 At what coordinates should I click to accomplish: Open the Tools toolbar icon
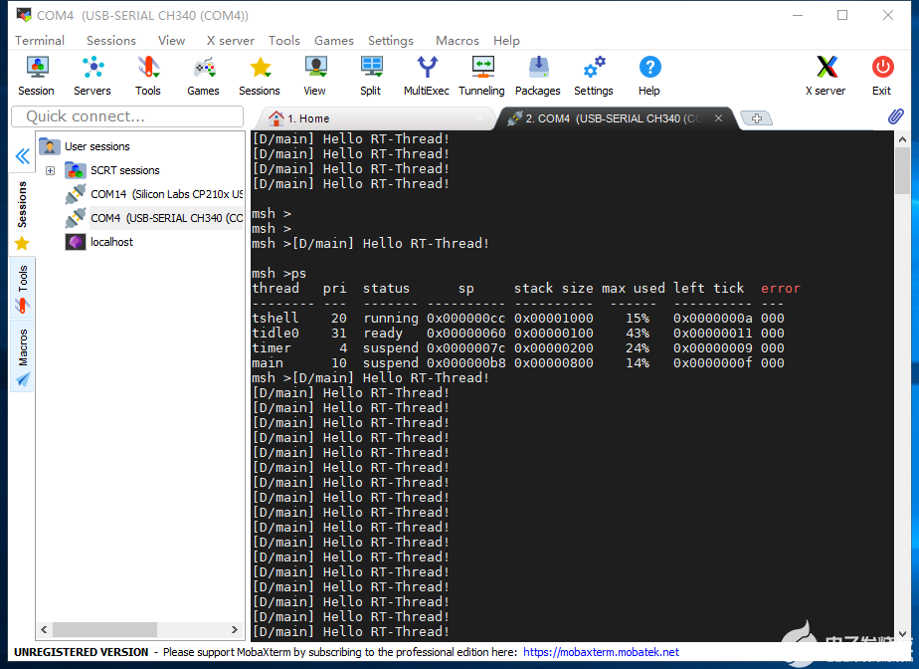coord(147,76)
